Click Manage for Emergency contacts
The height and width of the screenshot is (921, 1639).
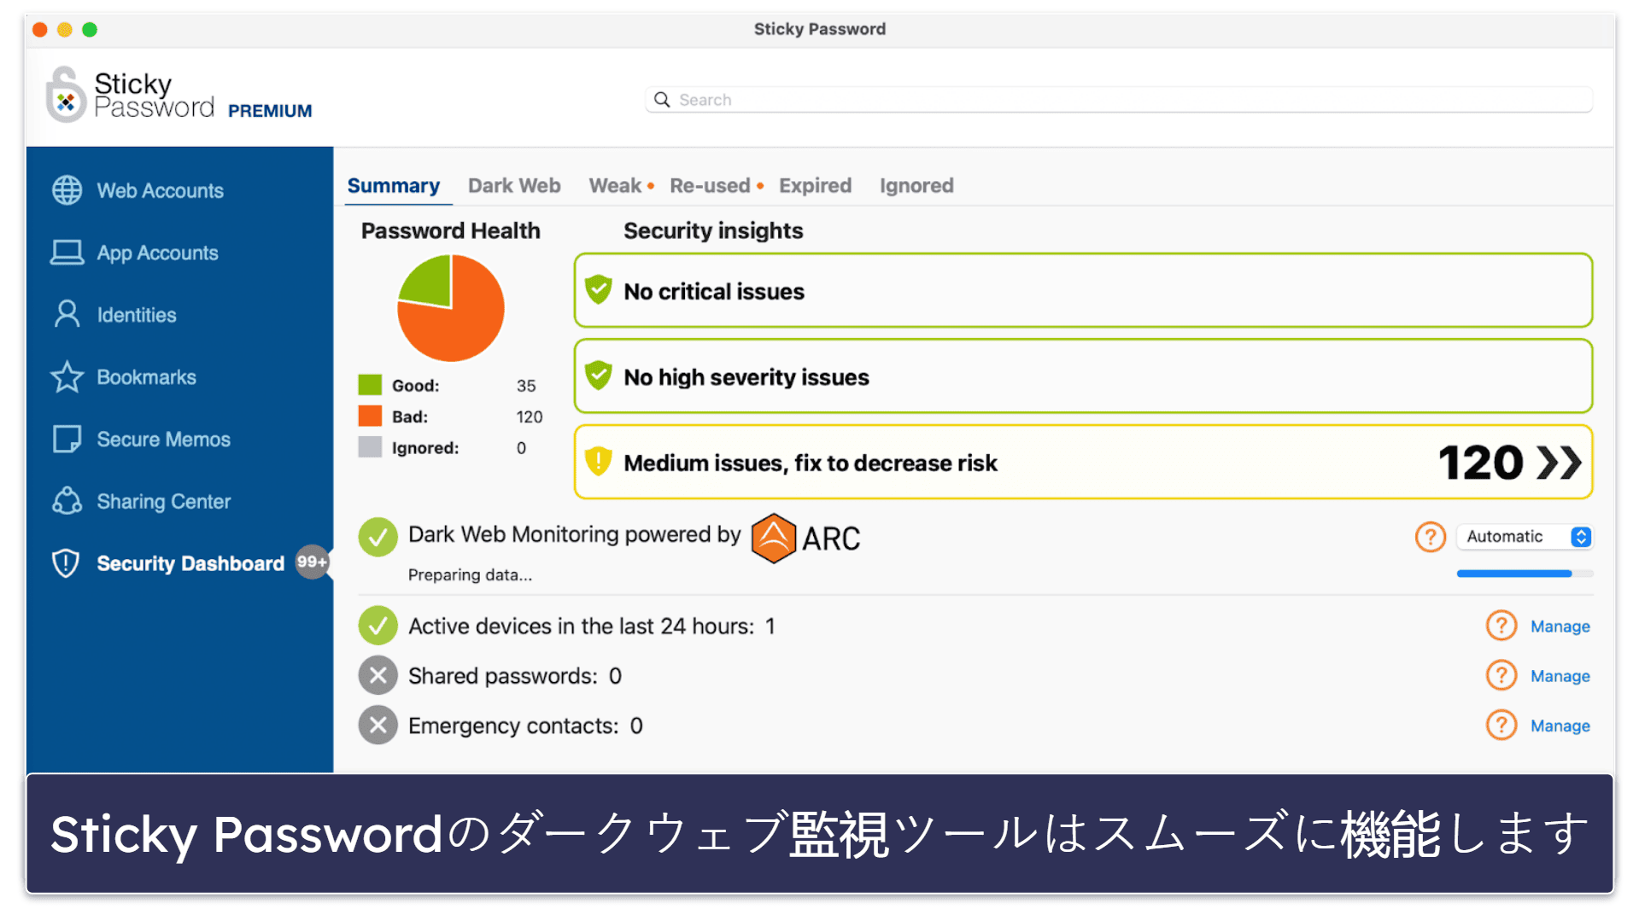[x=1560, y=726]
